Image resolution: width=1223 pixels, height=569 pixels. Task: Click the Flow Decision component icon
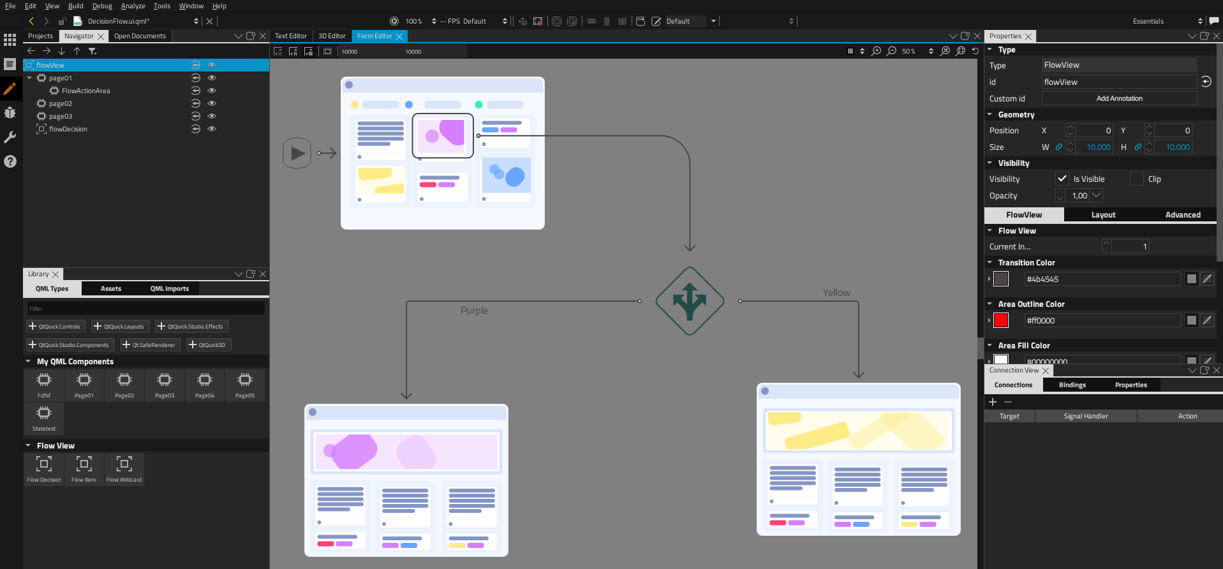44,464
